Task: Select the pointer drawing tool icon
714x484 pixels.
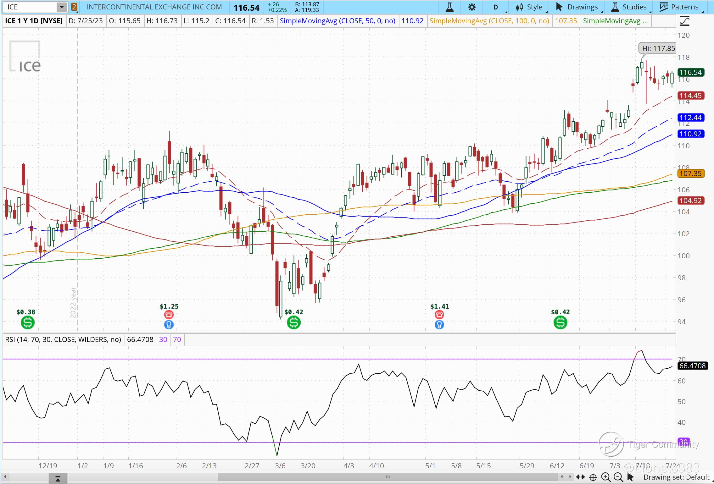Action: pos(630,477)
